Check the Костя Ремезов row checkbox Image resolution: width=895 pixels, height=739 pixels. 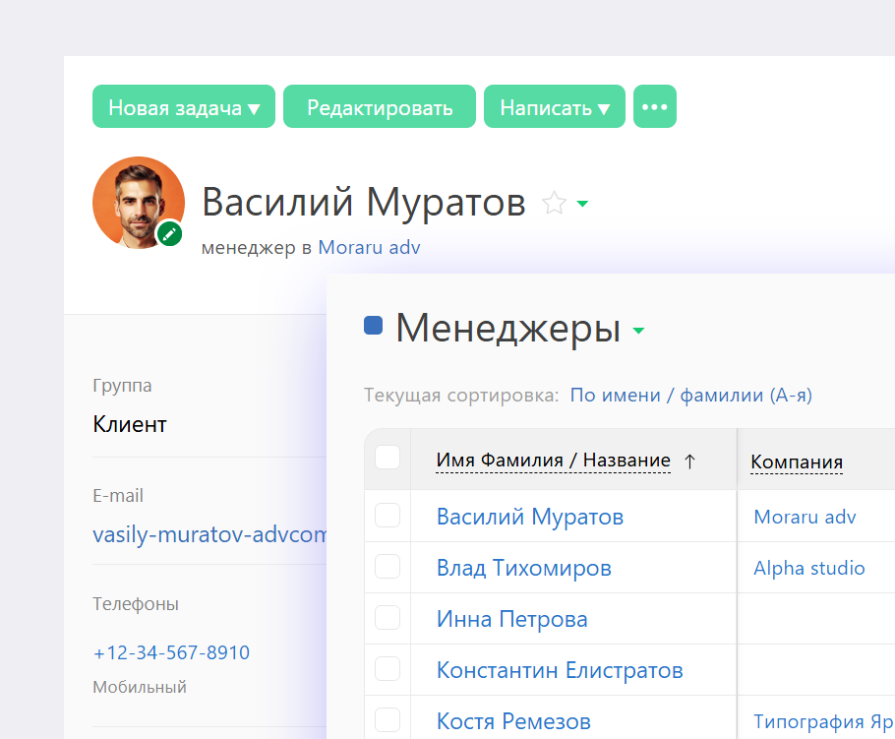[x=388, y=720]
